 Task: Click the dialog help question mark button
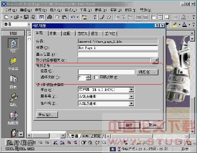157,26
